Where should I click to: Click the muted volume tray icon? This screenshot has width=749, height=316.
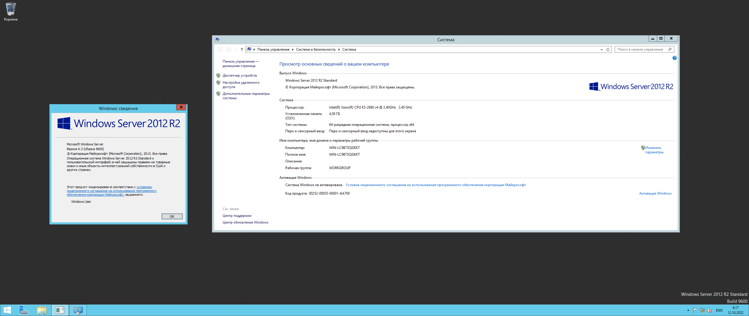(x=710, y=310)
